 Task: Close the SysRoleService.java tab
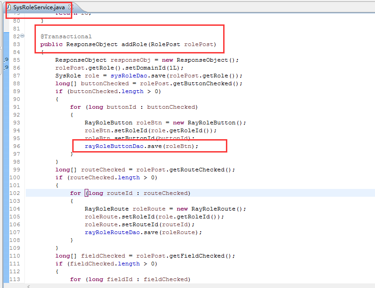[x=70, y=7]
